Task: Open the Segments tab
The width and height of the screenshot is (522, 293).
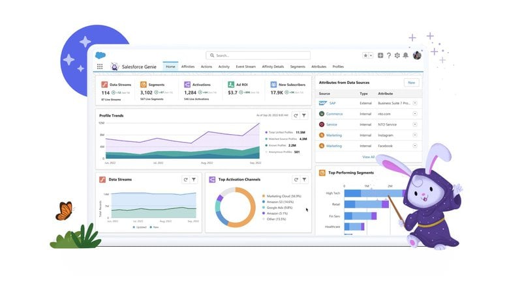Action: point(298,66)
